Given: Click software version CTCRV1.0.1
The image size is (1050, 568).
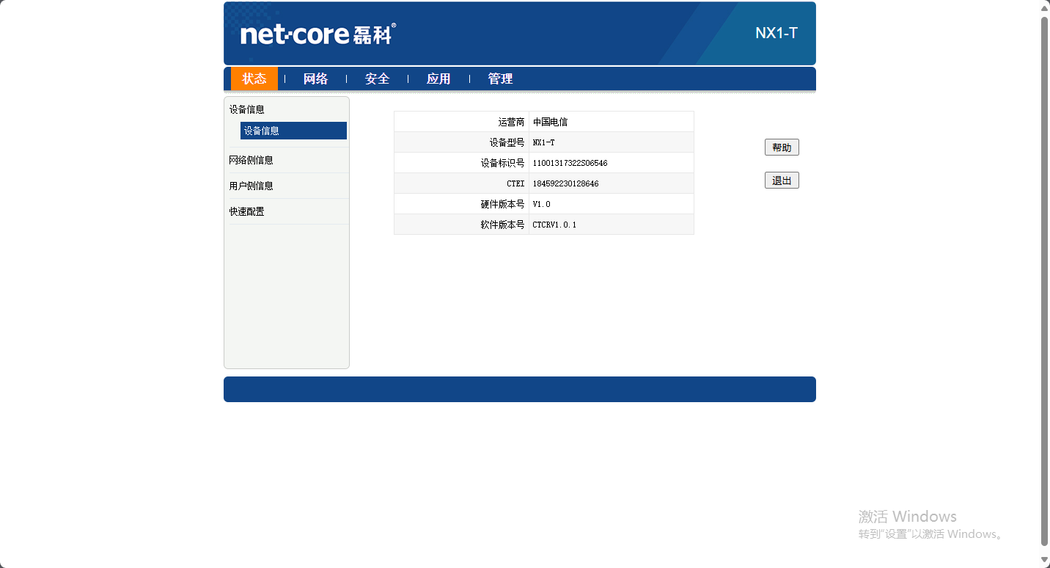Looking at the screenshot, I should coord(554,225).
